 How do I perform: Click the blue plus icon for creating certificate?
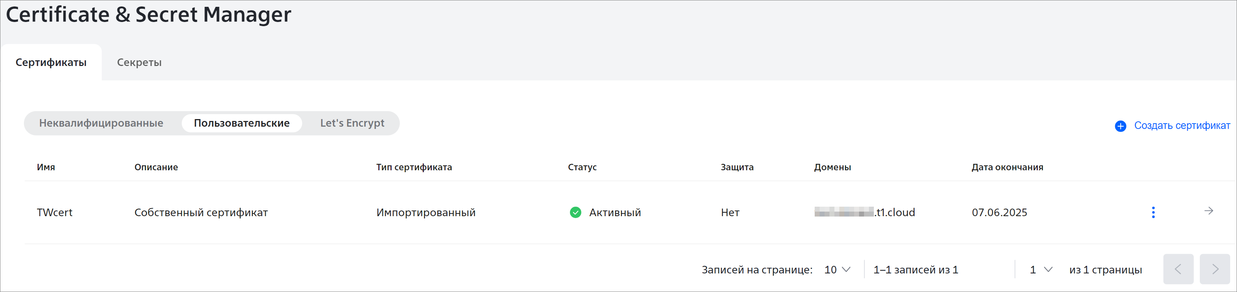pyautogui.click(x=1120, y=126)
